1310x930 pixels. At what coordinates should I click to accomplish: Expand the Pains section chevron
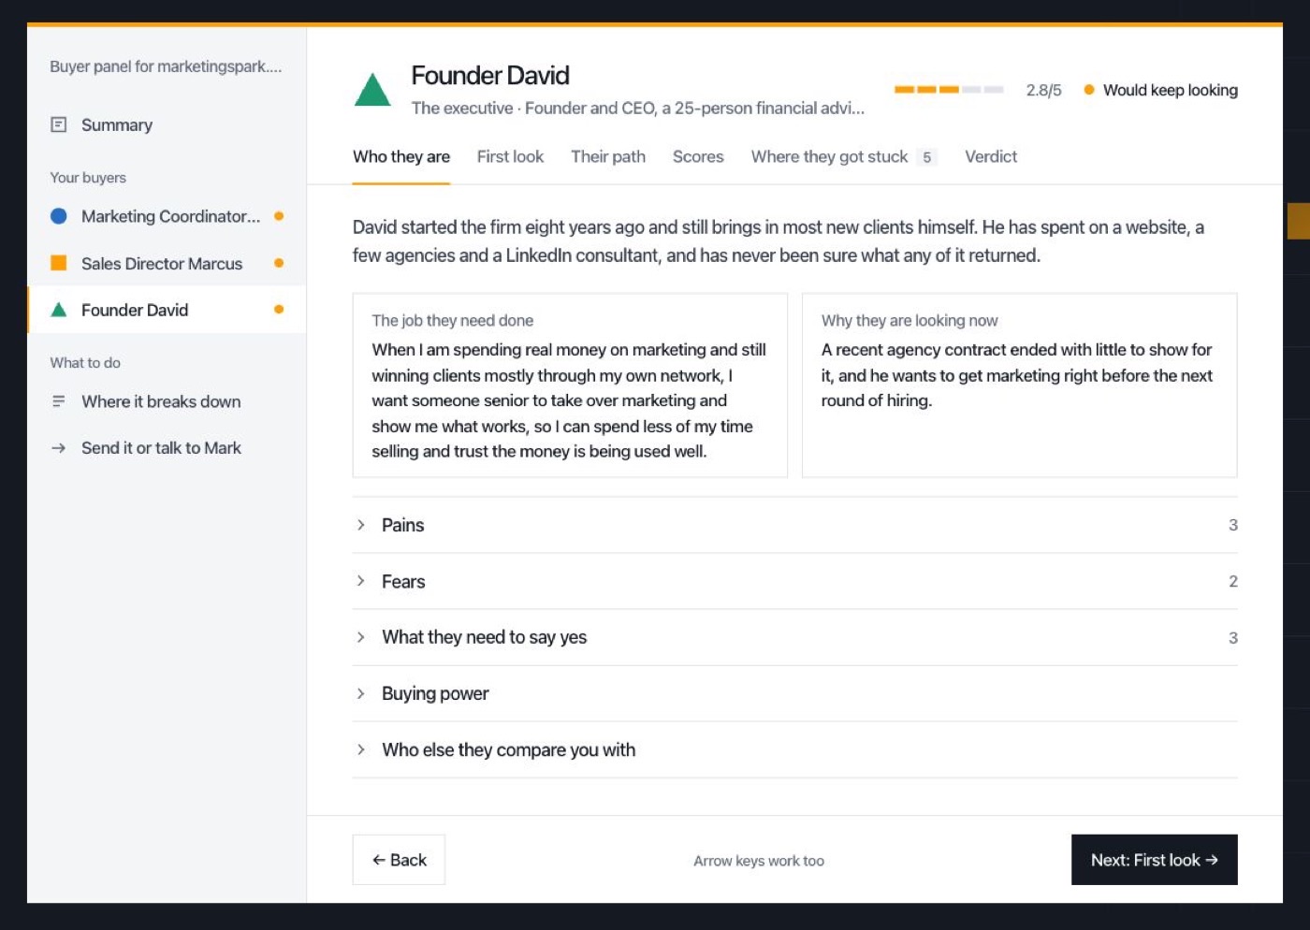tap(360, 525)
